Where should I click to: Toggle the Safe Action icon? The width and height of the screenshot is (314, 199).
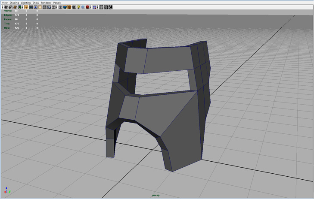49,7
